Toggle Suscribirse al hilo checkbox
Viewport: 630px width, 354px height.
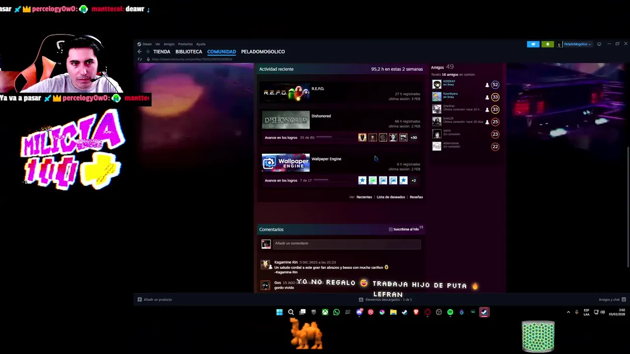(391, 229)
